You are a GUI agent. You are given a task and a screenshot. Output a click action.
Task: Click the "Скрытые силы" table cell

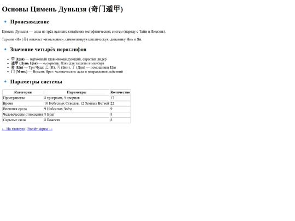click(23, 120)
